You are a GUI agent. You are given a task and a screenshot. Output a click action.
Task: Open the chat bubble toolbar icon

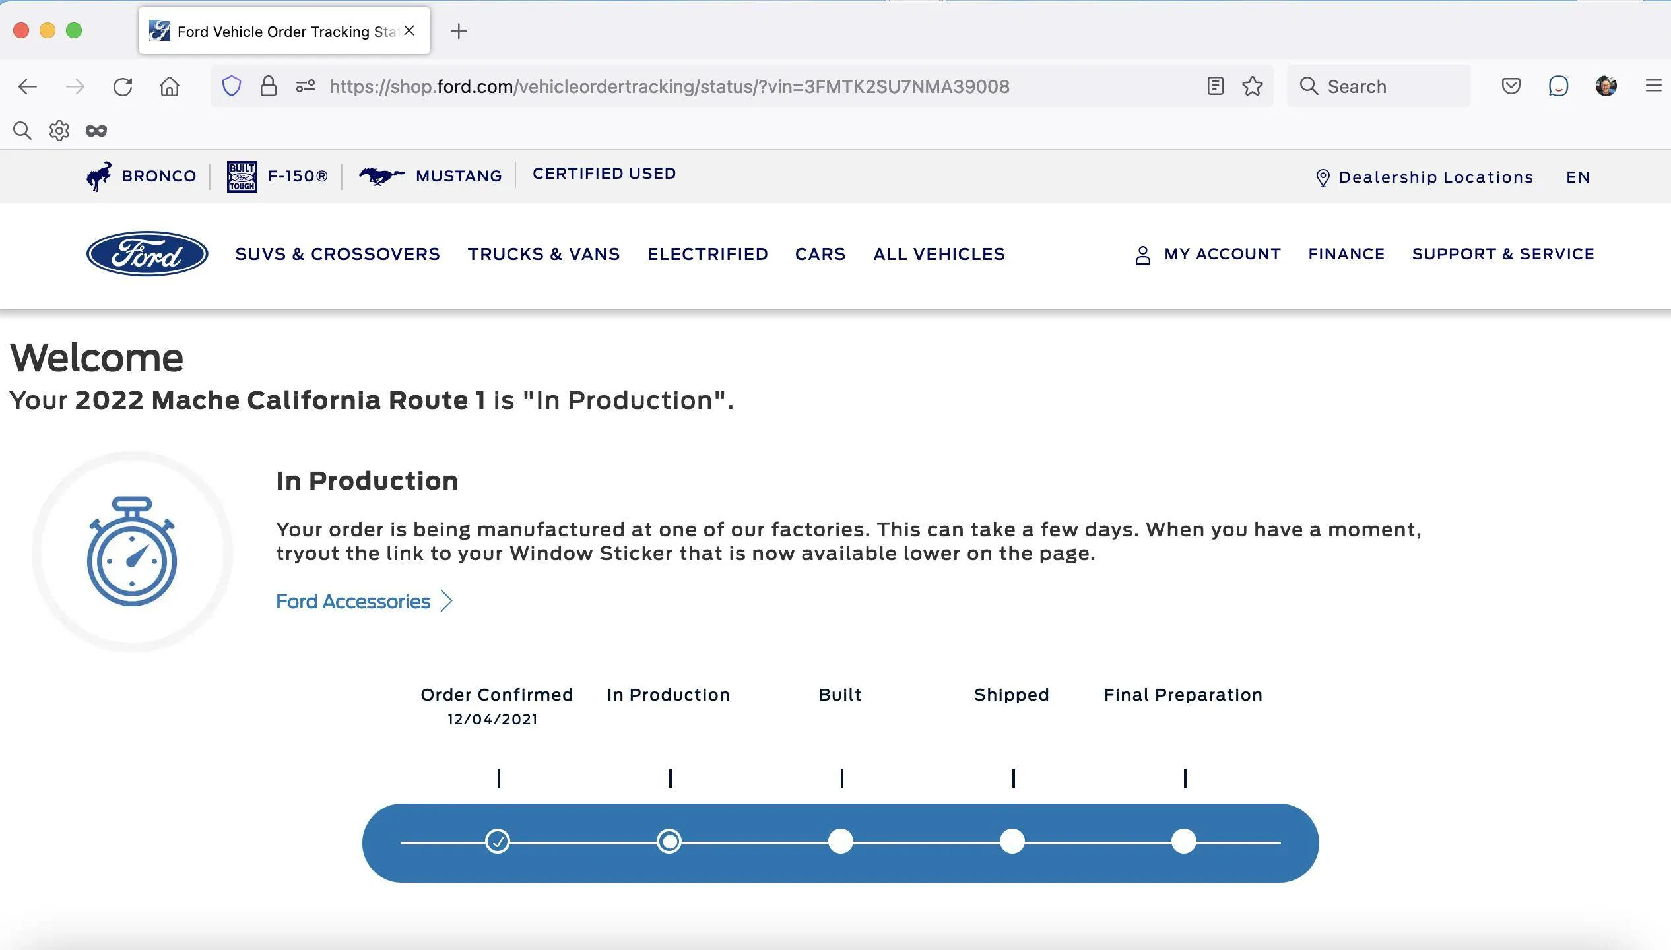click(x=1558, y=86)
